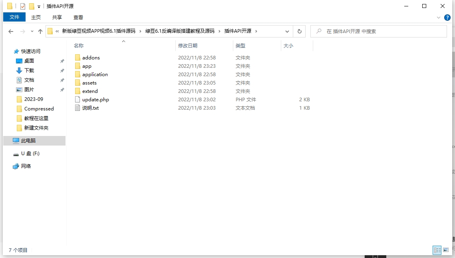This screenshot has height=258, width=455.
Task: Switch to large thumbnails view icon
Action: click(x=446, y=250)
